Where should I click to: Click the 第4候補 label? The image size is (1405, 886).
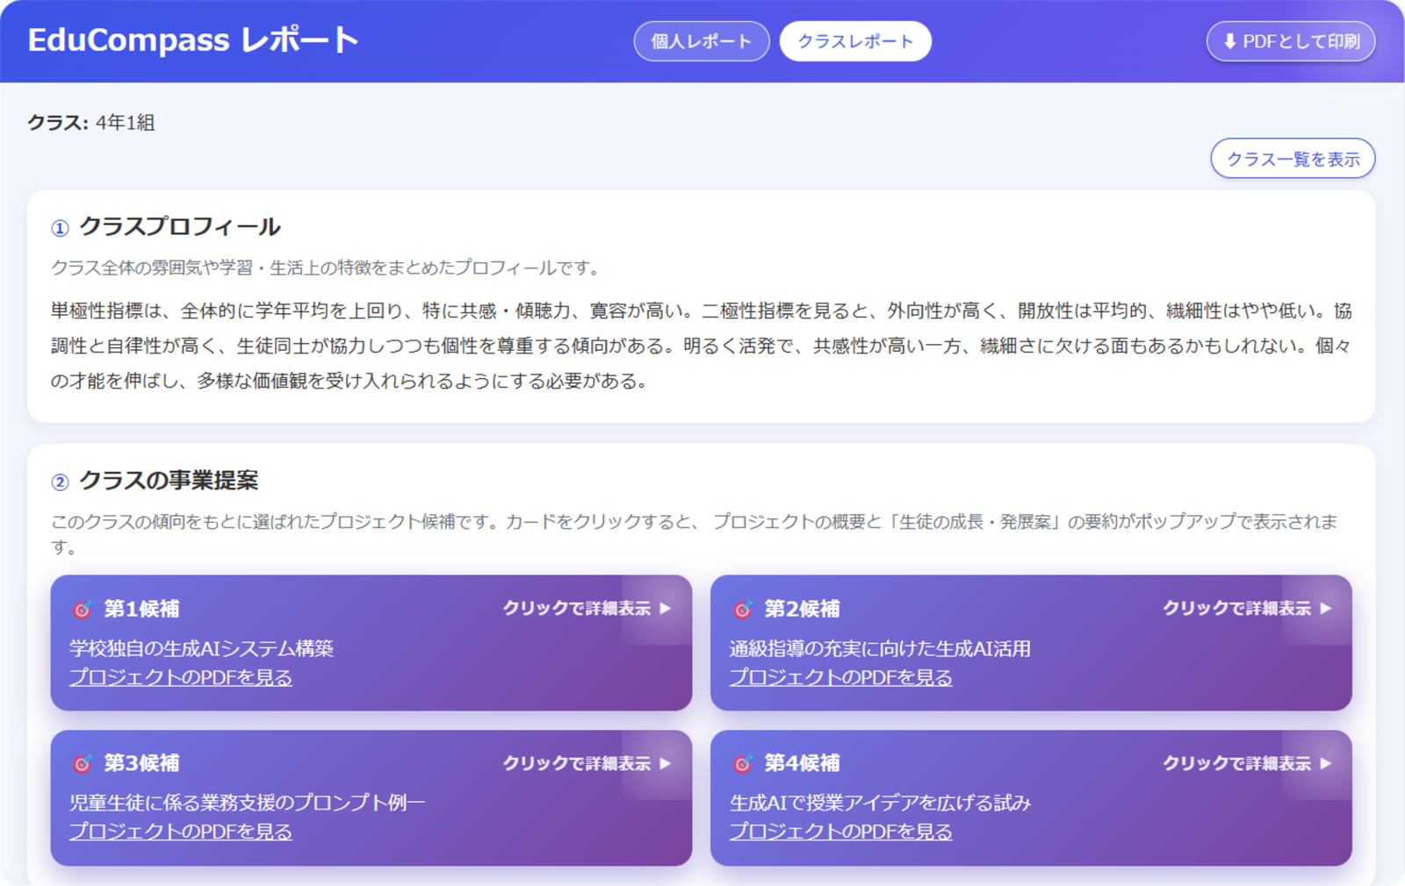[802, 763]
